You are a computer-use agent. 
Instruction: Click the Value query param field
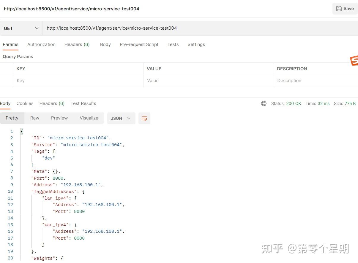tap(209, 81)
